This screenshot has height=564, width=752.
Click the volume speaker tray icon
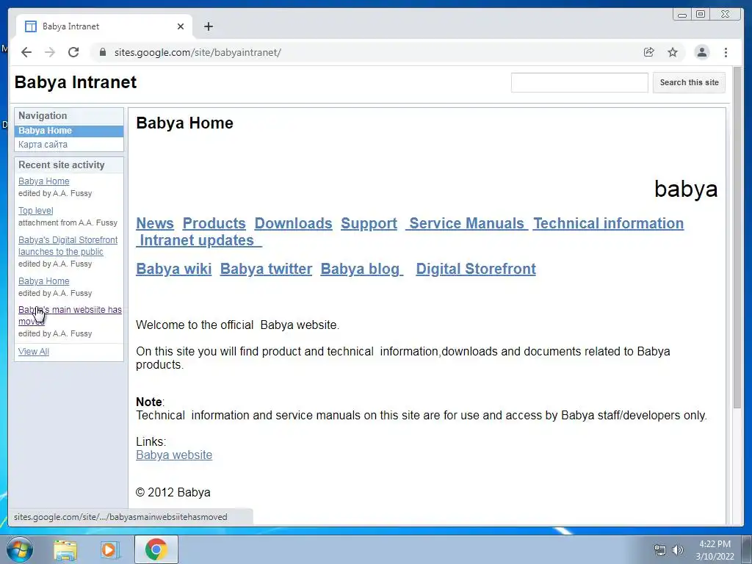point(678,551)
